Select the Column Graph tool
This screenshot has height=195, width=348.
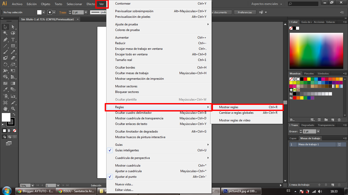13,96
